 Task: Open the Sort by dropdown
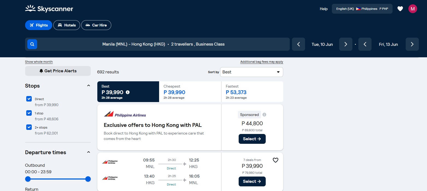pyautogui.click(x=251, y=72)
